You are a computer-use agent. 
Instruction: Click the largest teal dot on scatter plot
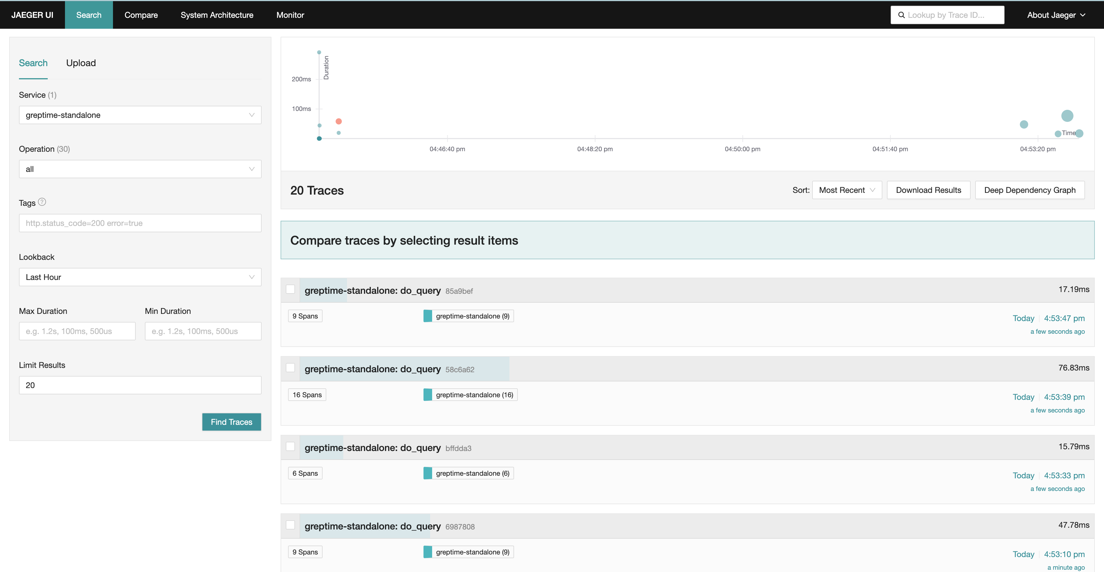pos(1067,116)
